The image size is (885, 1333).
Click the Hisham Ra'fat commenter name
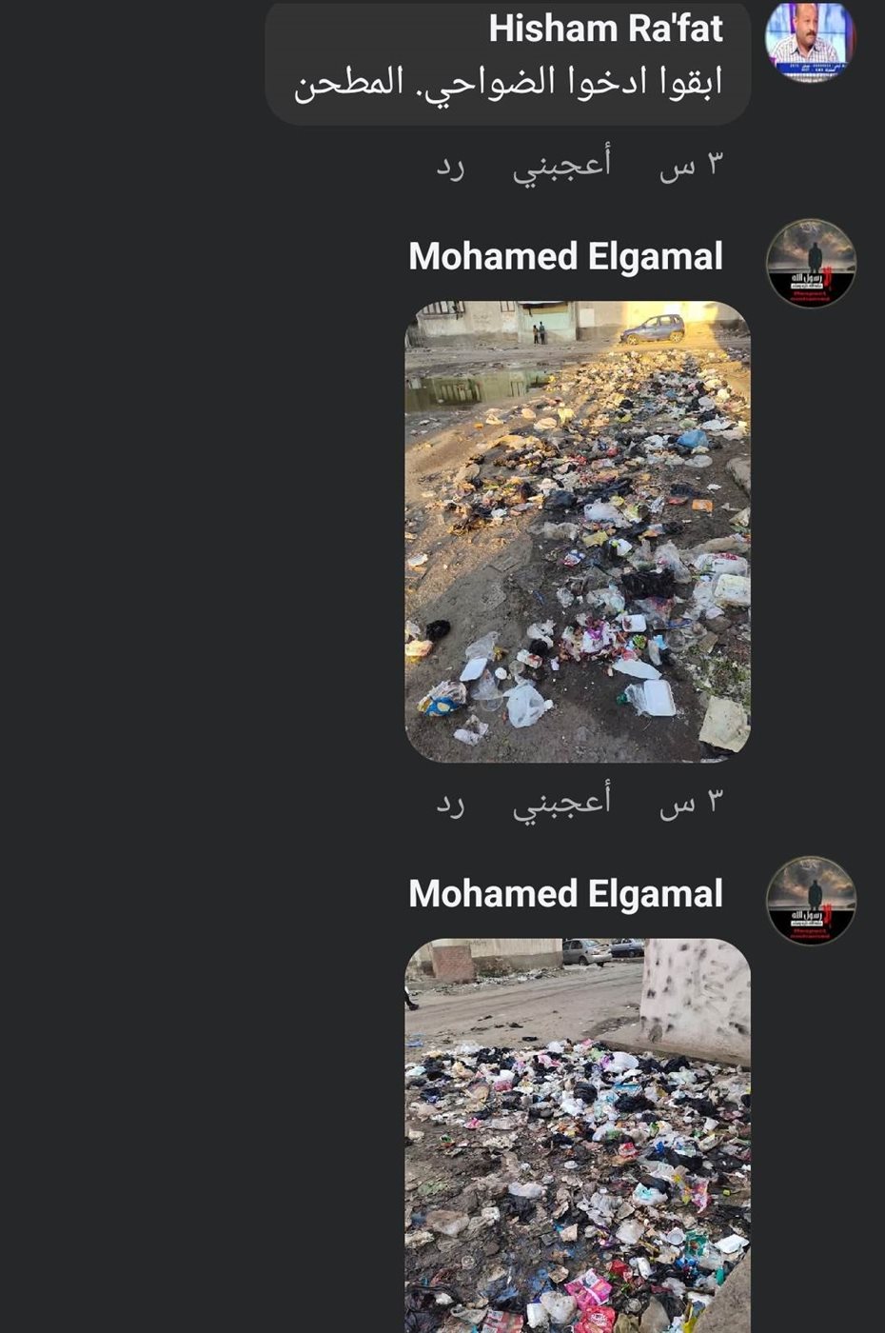(x=606, y=29)
